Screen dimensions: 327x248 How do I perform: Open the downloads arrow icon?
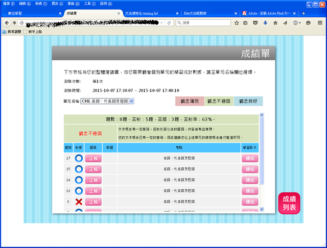[265, 23]
